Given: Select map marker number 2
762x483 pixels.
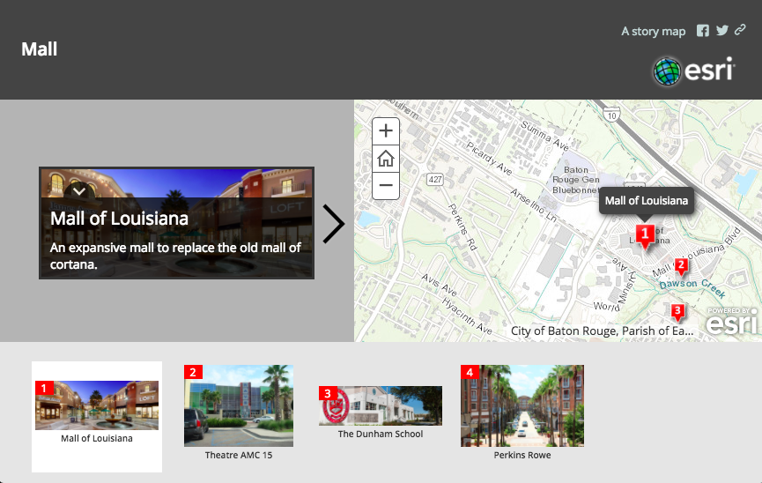Looking at the screenshot, I should [x=681, y=266].
